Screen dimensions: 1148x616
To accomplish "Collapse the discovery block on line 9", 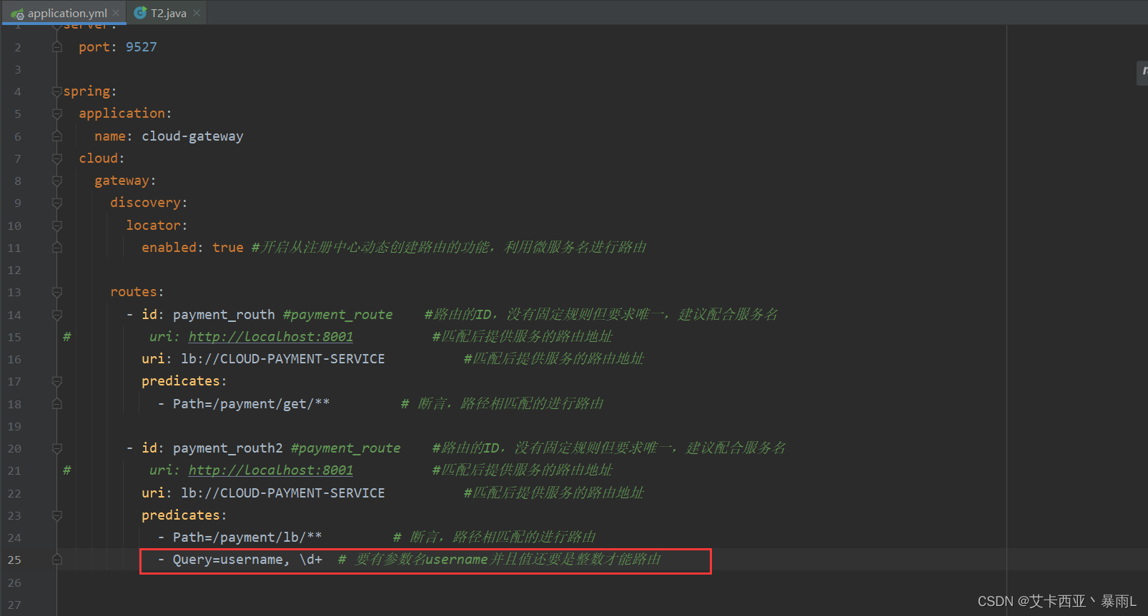I will [x=57, y=203].
